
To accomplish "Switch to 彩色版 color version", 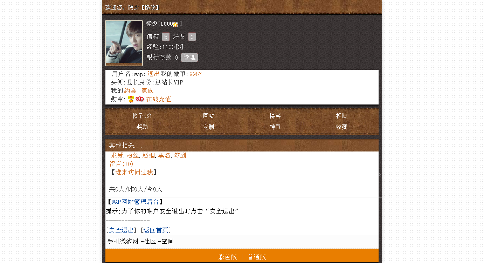I will pyautogui.click(x=228, y=257).
